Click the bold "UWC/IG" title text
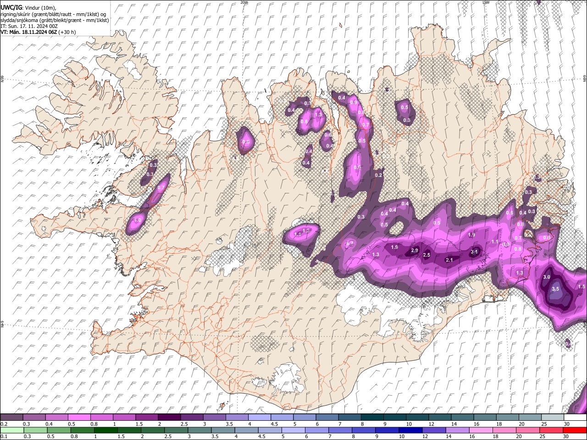 click(x=11, y=8)
